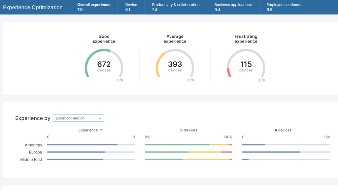Click the sort icon beside Experience column
This screenshot has height=190, width=338.
[x=101, y=130]
